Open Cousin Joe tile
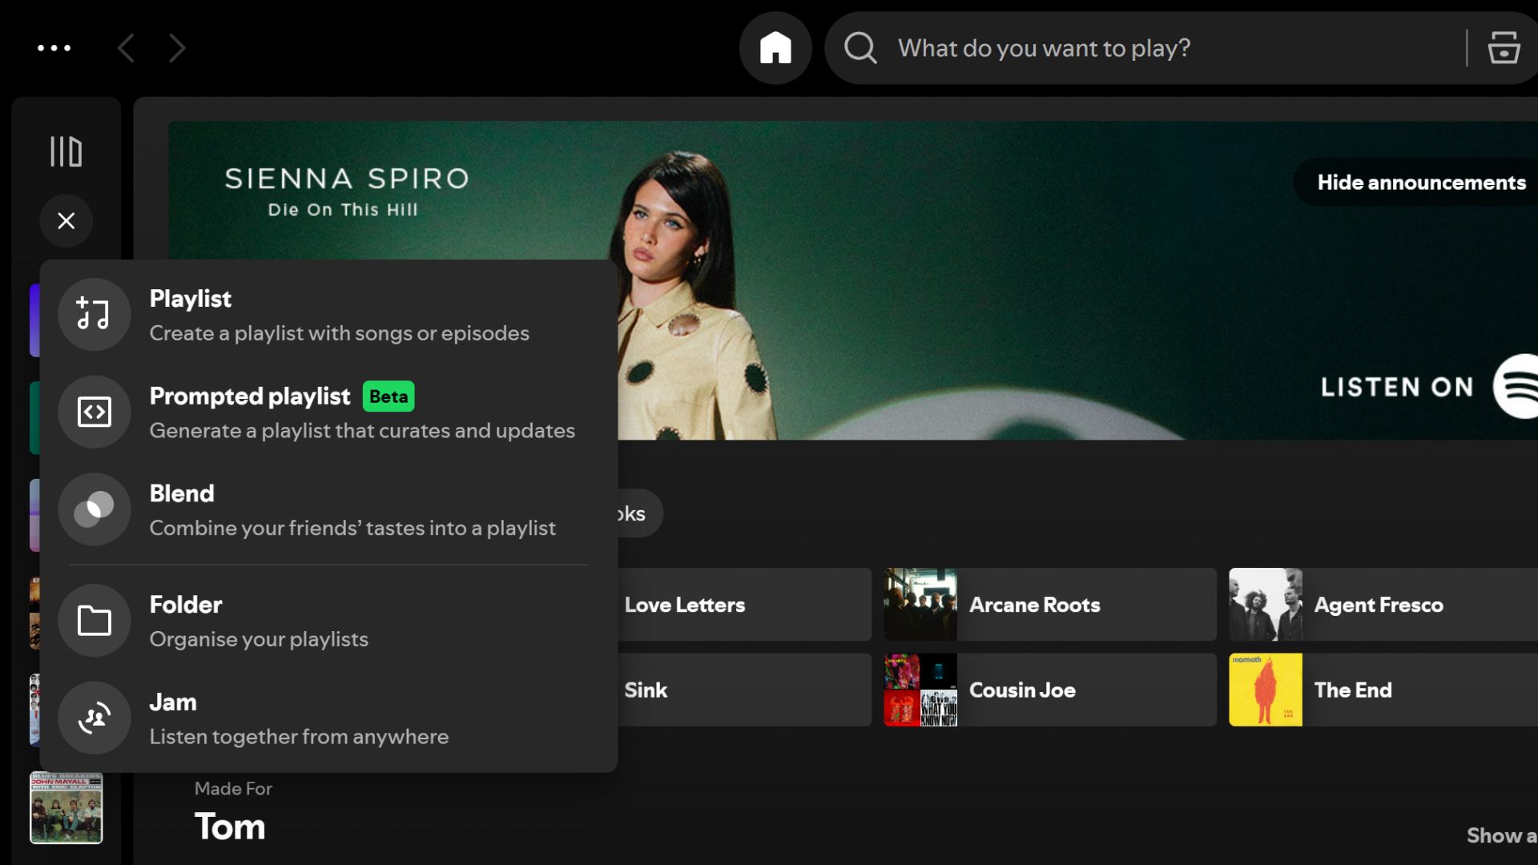The height and width of the screenshot is (865, 1538). [1050, 690]
